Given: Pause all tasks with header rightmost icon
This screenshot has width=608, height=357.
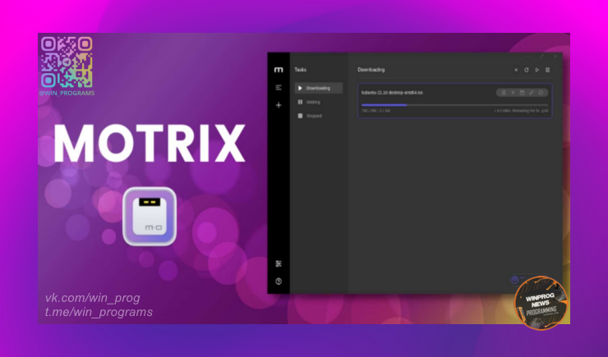Looking at the screenshot, I should click(x=547, y=70).
